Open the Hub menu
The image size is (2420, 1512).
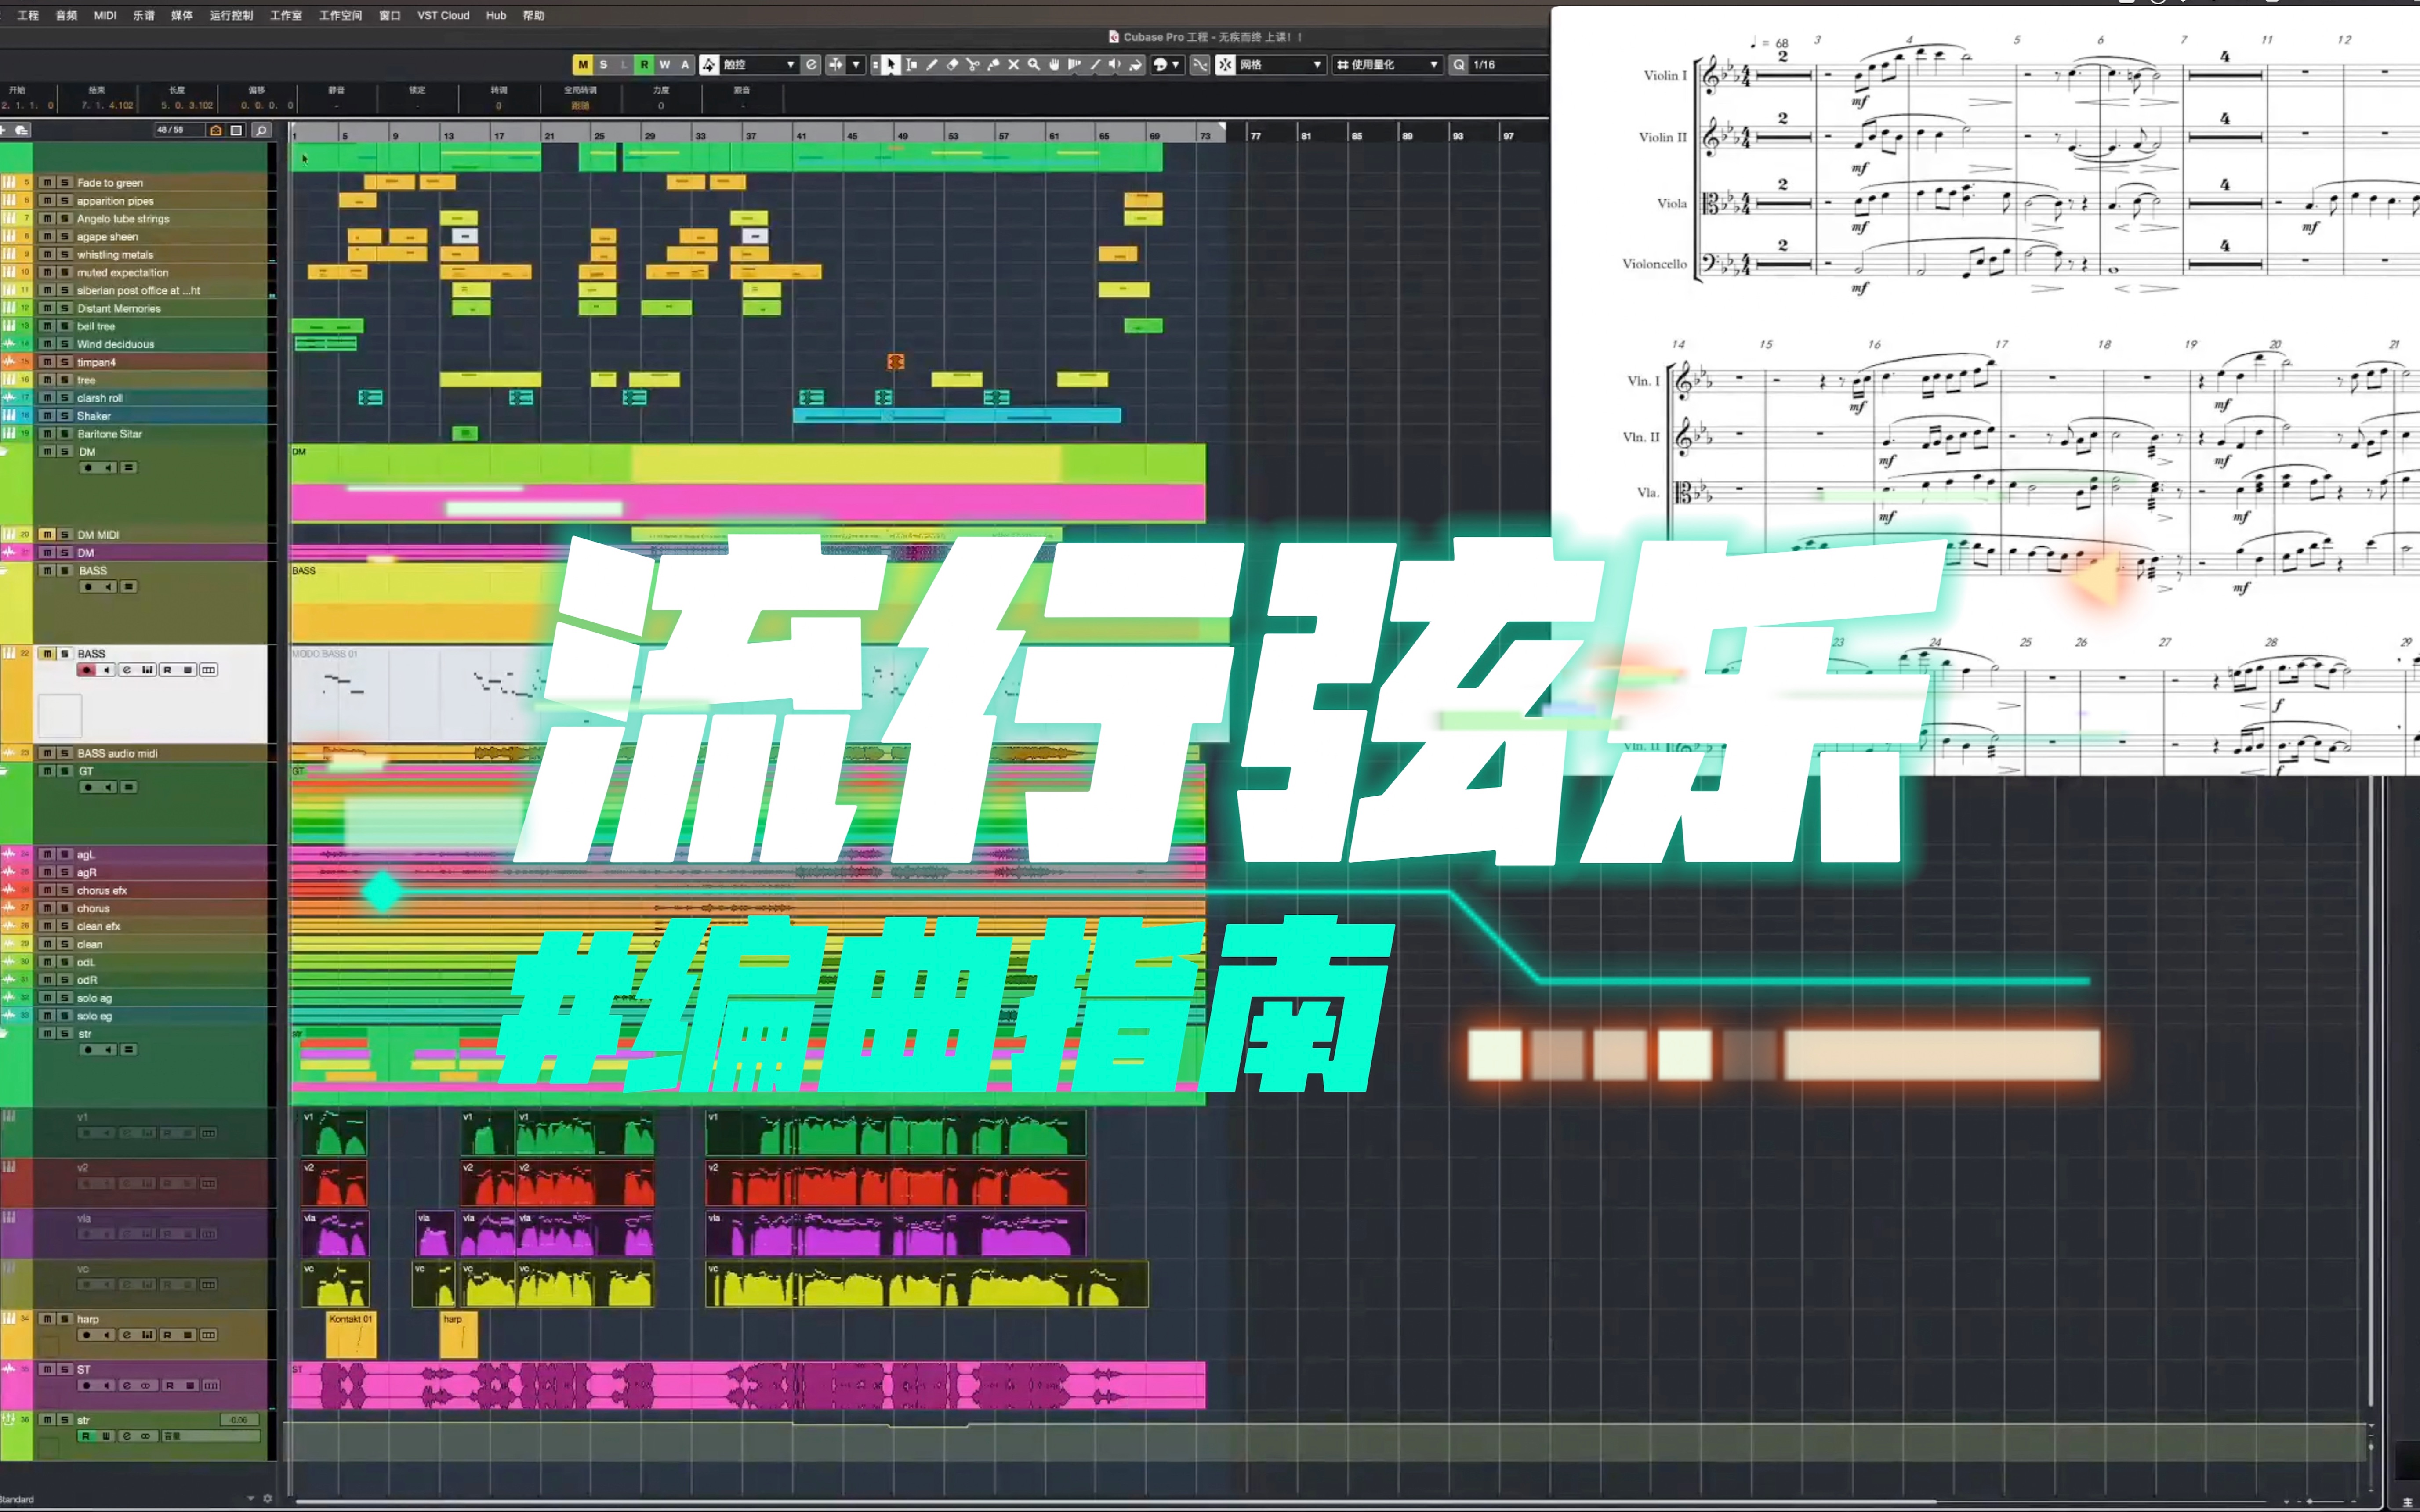(x=496, y=15)
